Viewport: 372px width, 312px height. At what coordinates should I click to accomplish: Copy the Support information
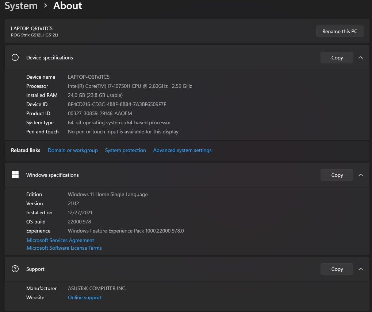337,269
